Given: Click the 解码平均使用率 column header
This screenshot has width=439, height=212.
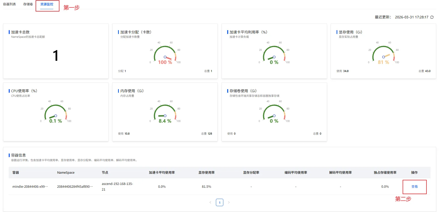Looking at the screenshot, I should (340, 173).
